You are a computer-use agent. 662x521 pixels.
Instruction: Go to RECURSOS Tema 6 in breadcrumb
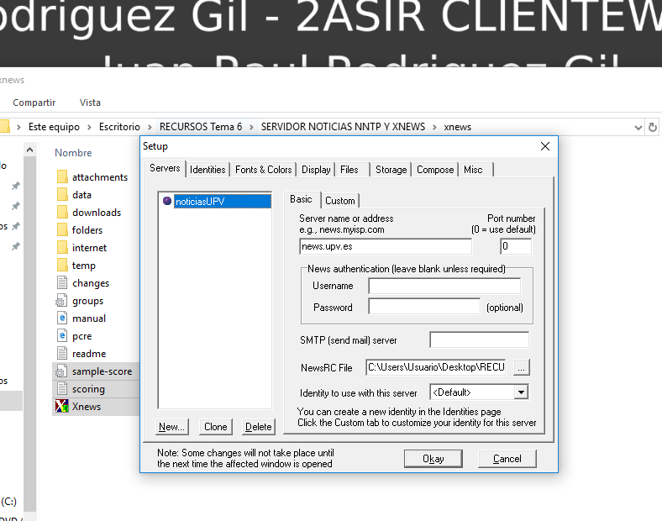tap(201, 127)
